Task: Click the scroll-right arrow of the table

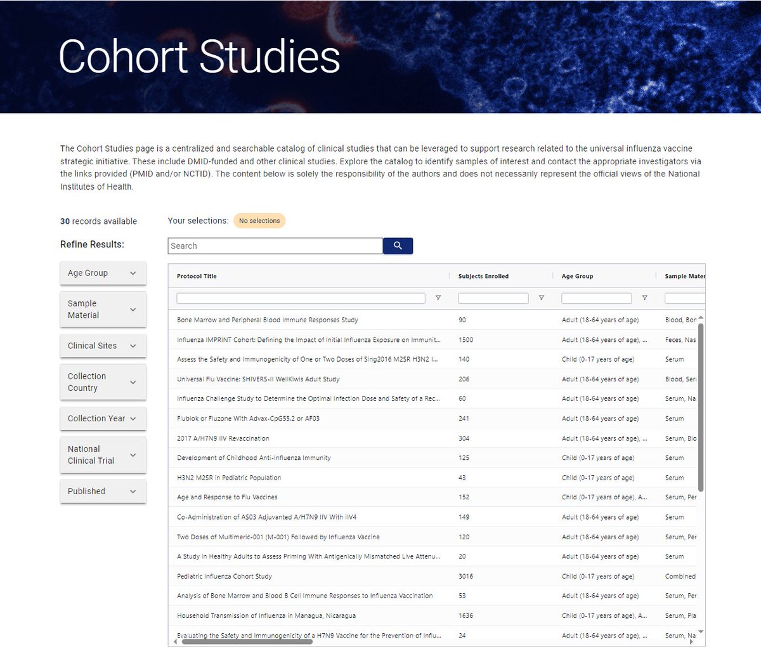Action: [693, 641]
